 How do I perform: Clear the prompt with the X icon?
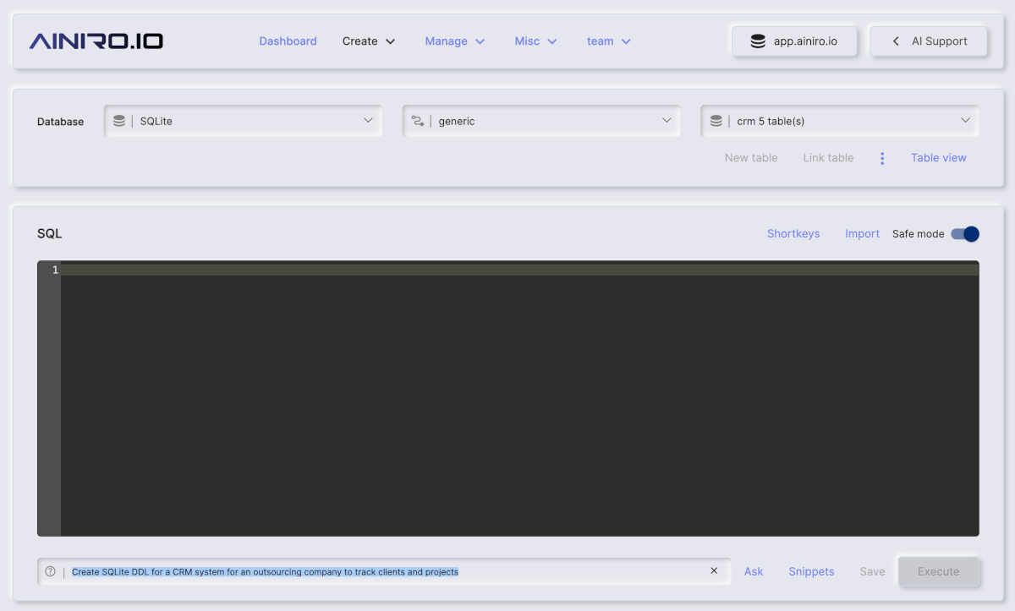[714, 570]
